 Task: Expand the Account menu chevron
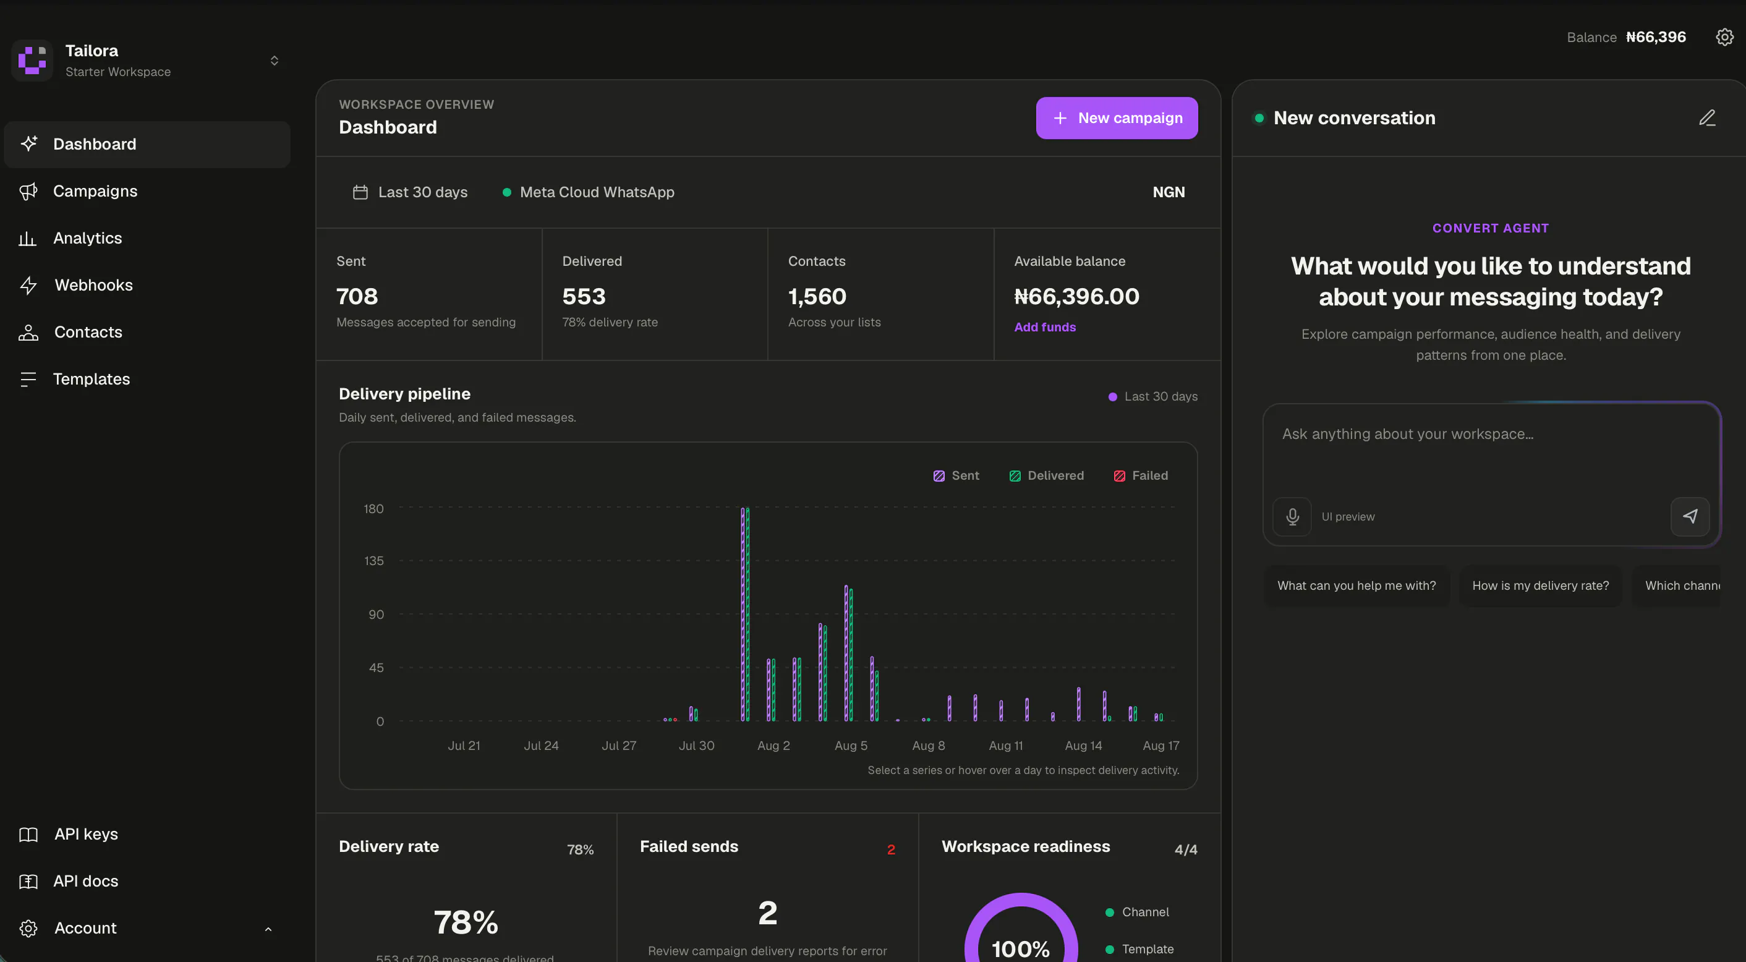pos(268,929)
